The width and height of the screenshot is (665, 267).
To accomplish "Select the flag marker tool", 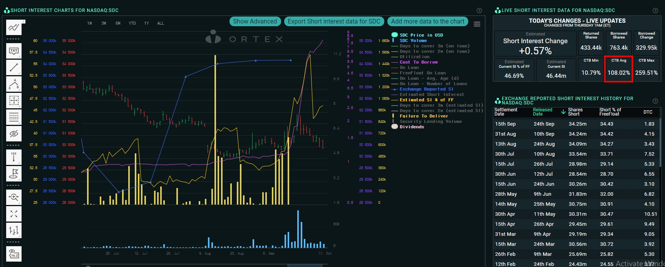I will click(x=14, y=174).
